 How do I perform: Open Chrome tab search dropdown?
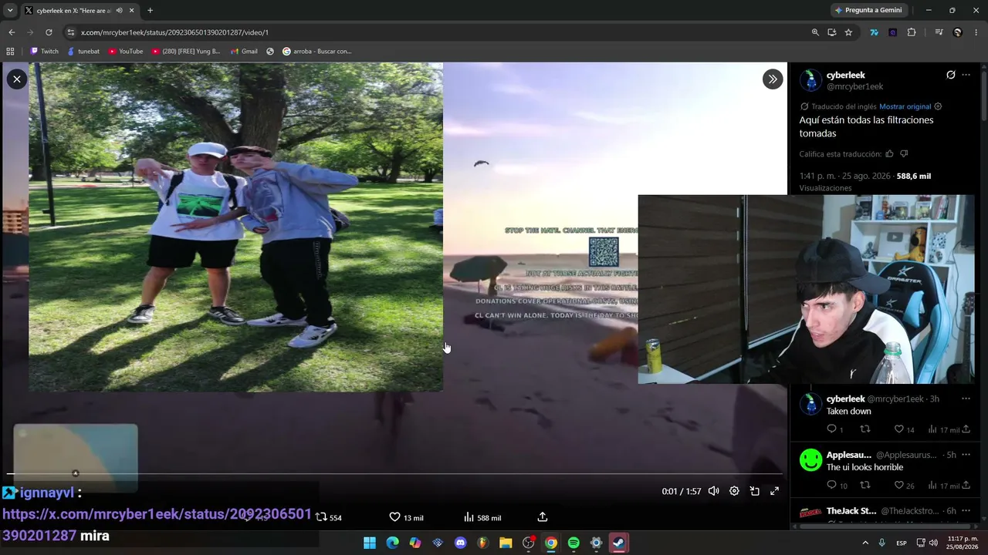click(x=10, y=10)
